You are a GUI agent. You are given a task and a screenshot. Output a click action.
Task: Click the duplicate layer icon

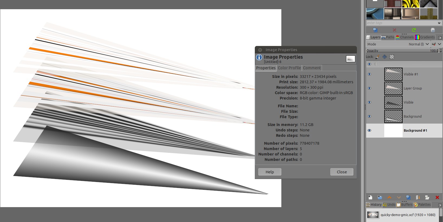408,197
